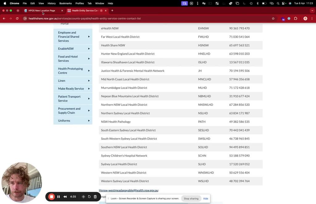Select the SESLHD abbreviation cell
Image resolution: width=316 pixels, height=204 pixels.
tap(203, 130)
